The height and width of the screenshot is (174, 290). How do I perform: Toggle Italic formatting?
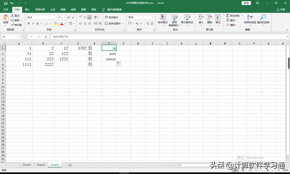(x=33, y=23)
